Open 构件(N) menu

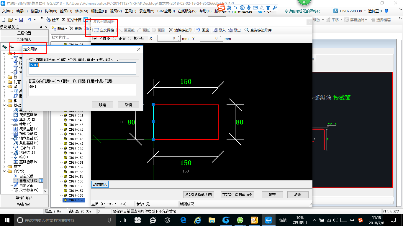[51, 11]
